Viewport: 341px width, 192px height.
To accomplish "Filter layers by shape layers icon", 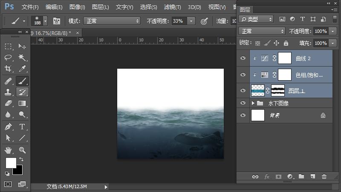I will (313, 19).
